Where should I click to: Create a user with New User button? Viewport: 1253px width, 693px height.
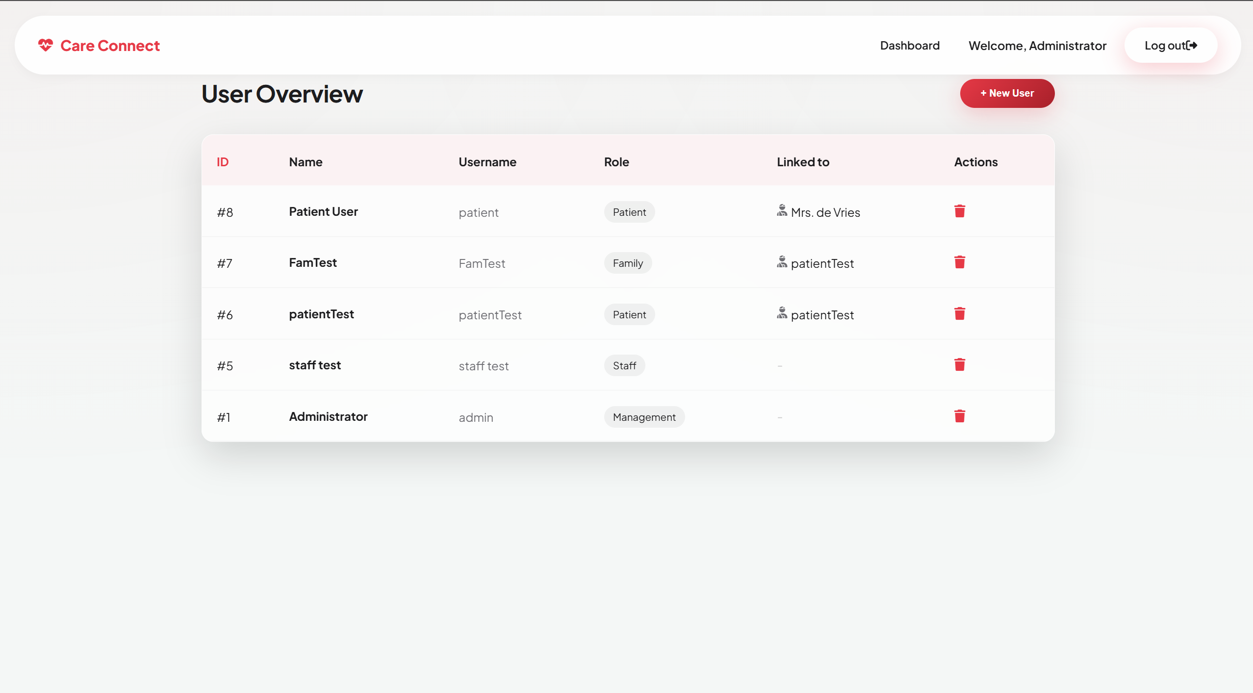tap(1007, 93)
